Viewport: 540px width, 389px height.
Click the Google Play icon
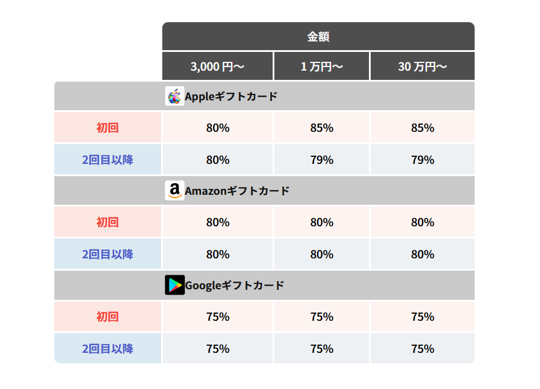[175, 285]
